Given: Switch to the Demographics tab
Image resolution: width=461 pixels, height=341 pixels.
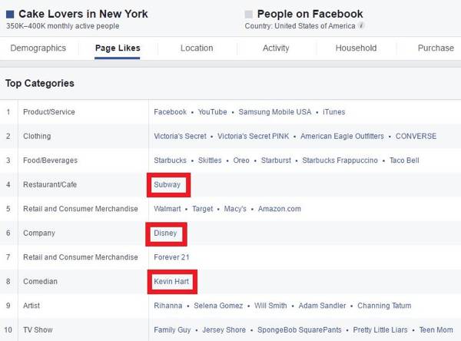Looking at the screenshot, I should pos(38,48).
